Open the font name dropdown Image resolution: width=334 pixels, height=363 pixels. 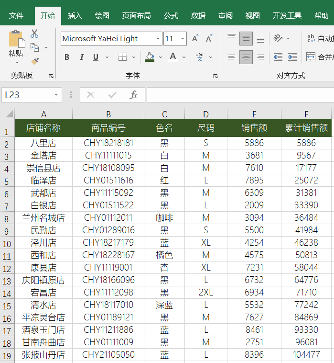click(x=158, y=39)
